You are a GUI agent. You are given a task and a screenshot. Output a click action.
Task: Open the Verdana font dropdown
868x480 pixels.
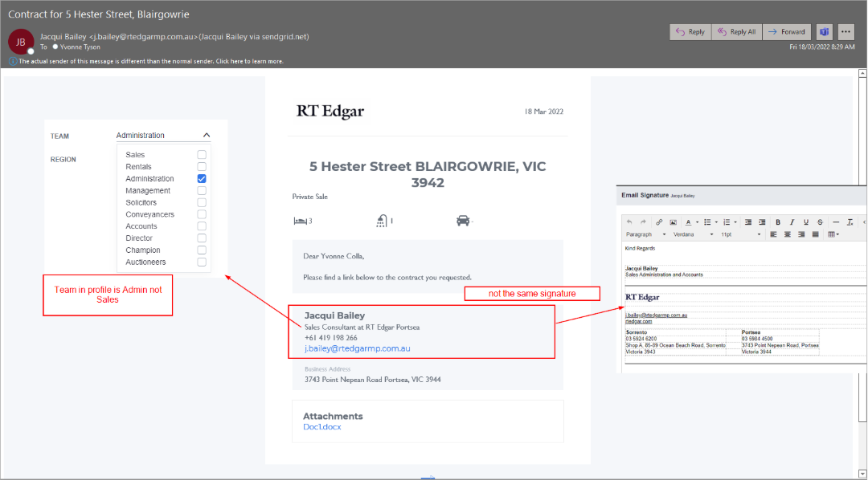pyautogui.click(x=693, y=234)
